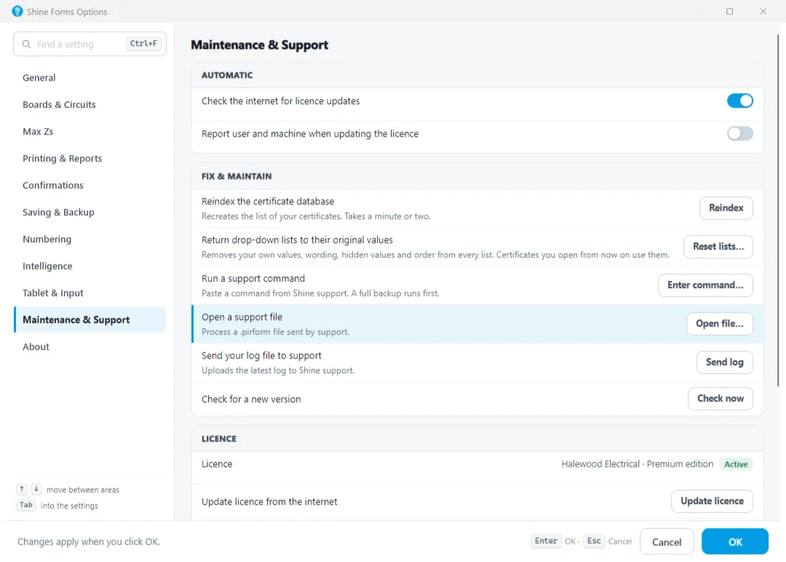This screenshot has width=786, height=562.
Task: Click the Halewood Electrical · Premium edition text
Action: [x=637, y=465]
